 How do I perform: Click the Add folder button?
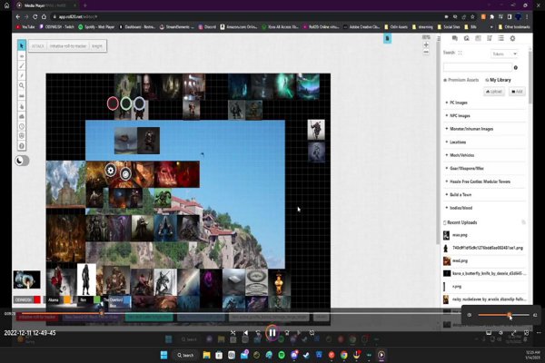[517, 92]
